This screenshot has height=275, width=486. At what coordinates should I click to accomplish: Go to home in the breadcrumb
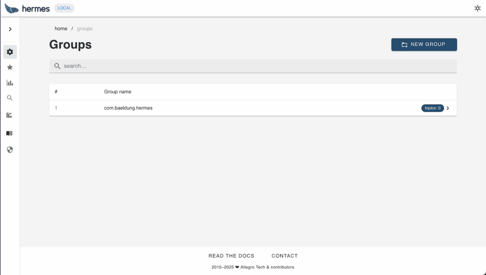coord(61,29)
